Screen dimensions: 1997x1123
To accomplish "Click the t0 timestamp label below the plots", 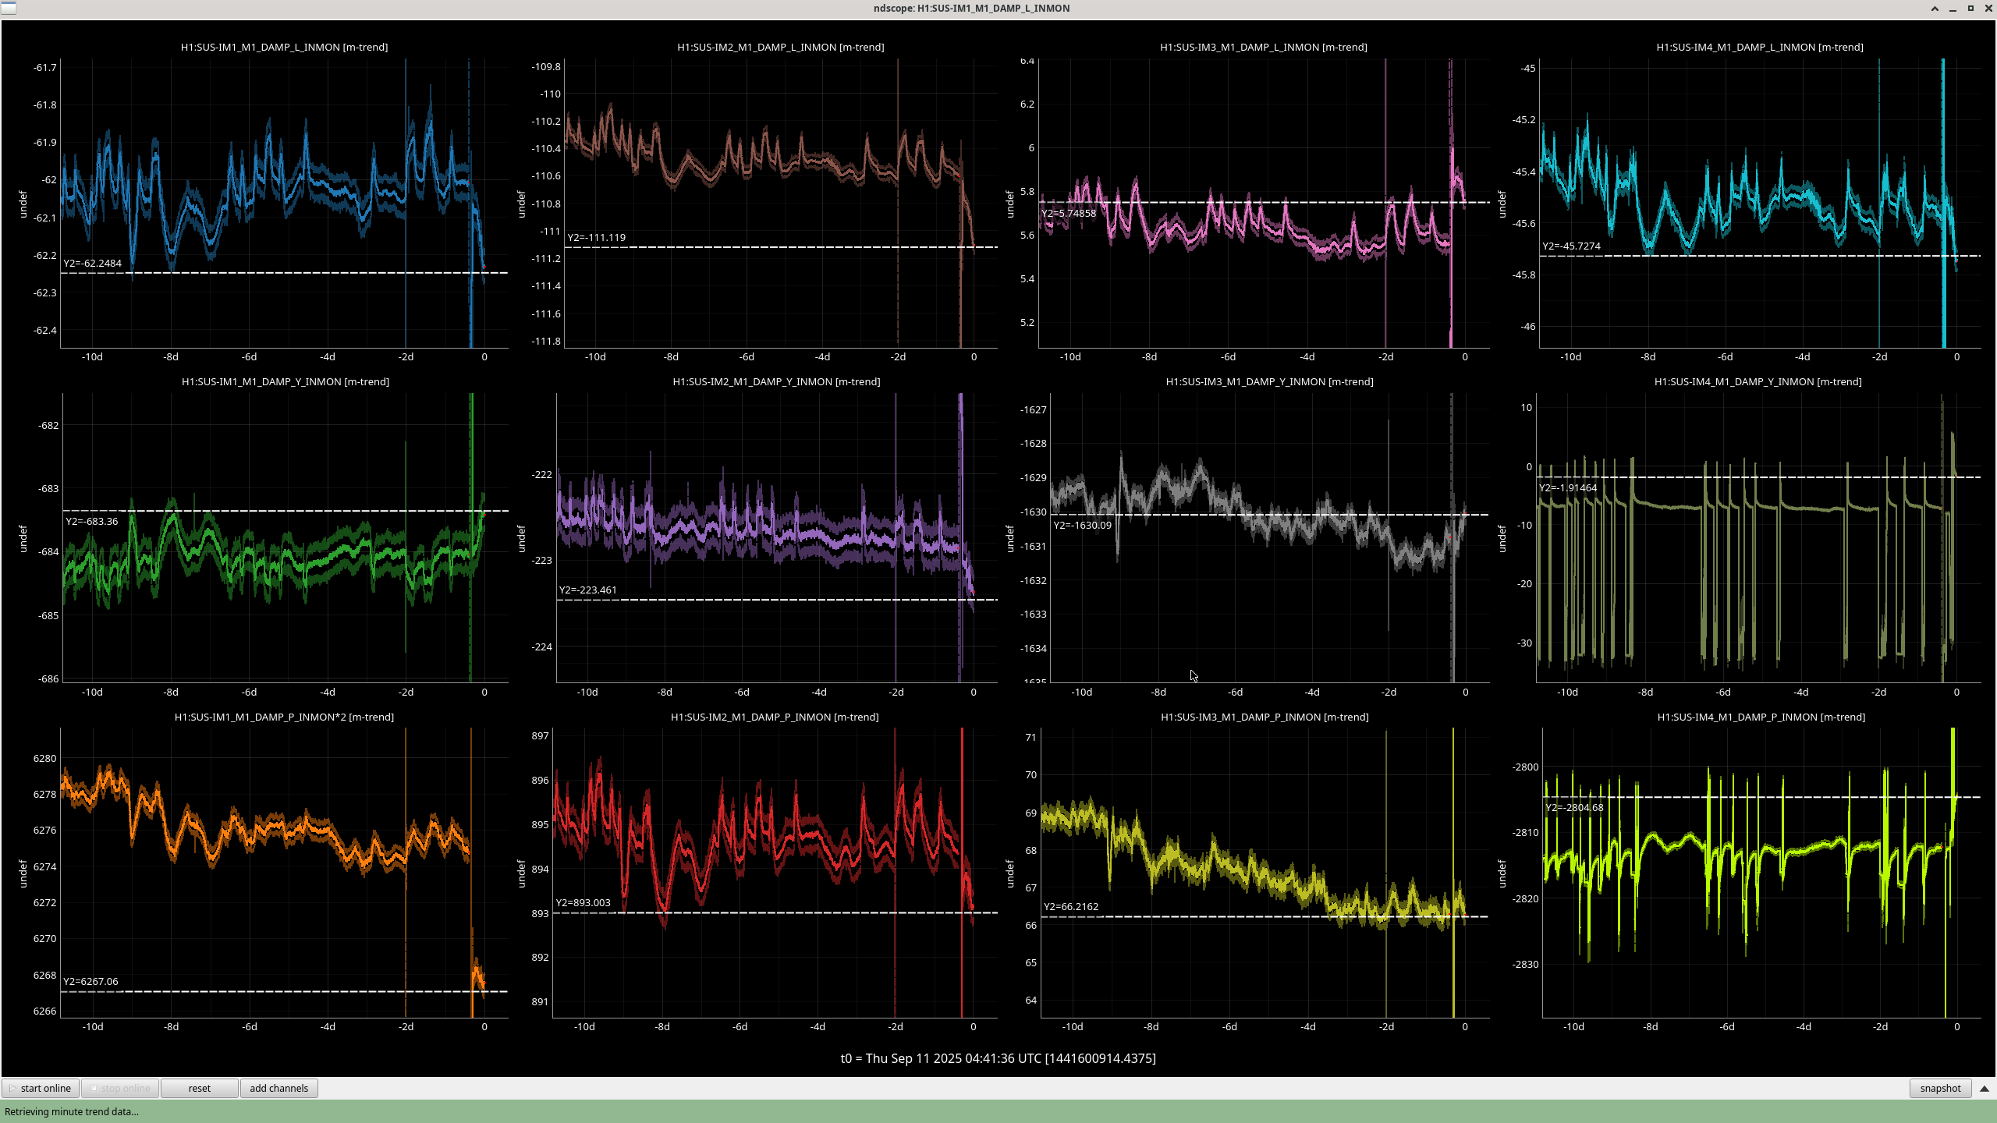I will point(998,1058).
